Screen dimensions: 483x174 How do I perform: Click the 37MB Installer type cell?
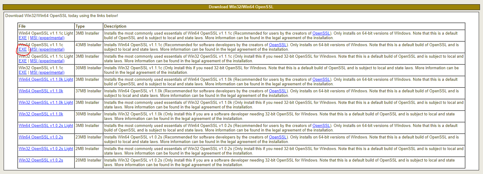click(89, 93)
